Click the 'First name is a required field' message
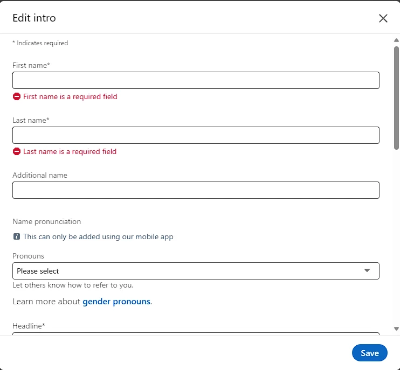The height and width of the screenshot is (370, 400). [70, 97]
